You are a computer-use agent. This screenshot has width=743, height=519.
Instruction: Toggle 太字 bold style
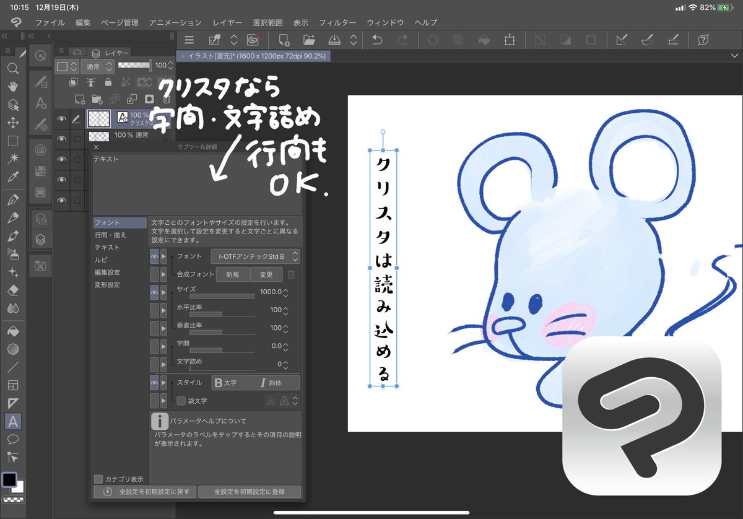pyautogui.click(x=233, y=383)
